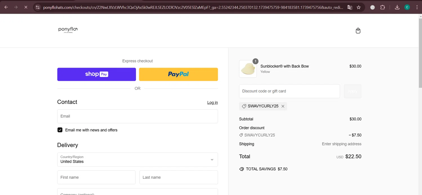422x195 pixels.
Task: Click the browser address bar URL
Action: [x=193, y=7]
